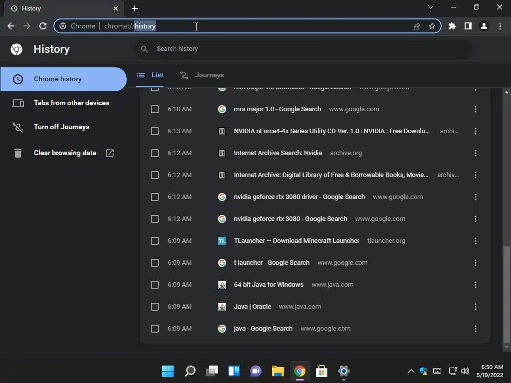Open actions menu for t launcher search
The width and height of the screenshot is (511, 383).
[475, 263]
